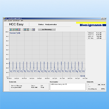Click the first colored graph icon in toolbar
Viewport: 109px width, 109px height.
coord(11,29)
